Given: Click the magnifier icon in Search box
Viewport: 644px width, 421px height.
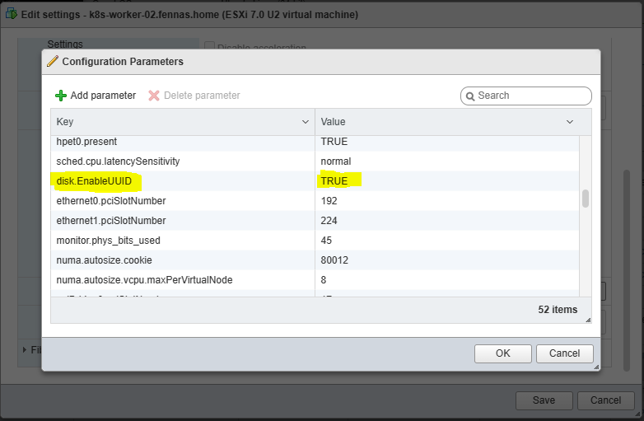Looking at the screenshot, I should tap(470, 96).
